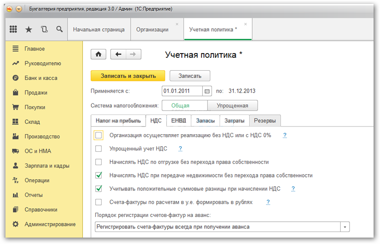This screenshot has width=380, height=244.
Task: Open the Запасы tab
Action: 205,121
